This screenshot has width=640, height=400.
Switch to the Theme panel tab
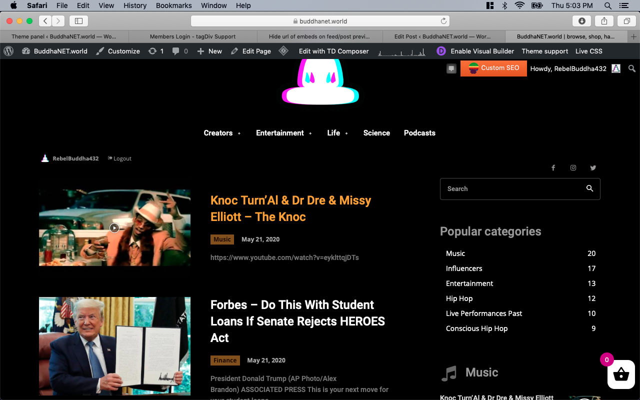(x=64, y=36)
